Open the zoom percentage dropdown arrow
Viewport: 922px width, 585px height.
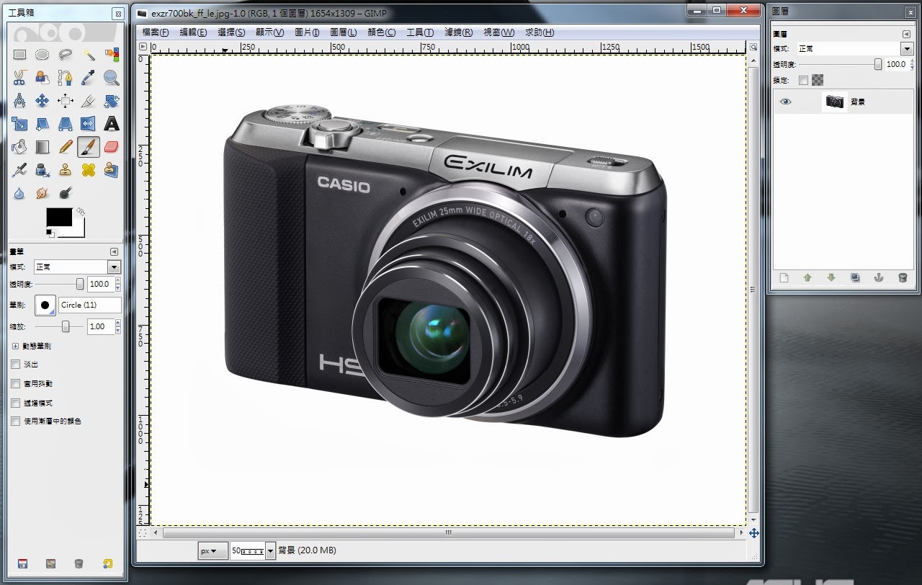pyautogui.click(x=271, y=550)
